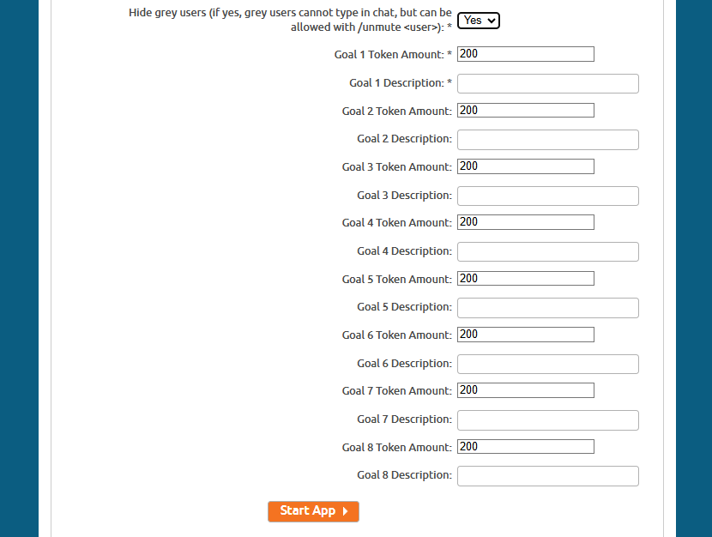Click the Goal 1 Token Amount field
This screenshot has width=712, height=537.
(525, 53)
